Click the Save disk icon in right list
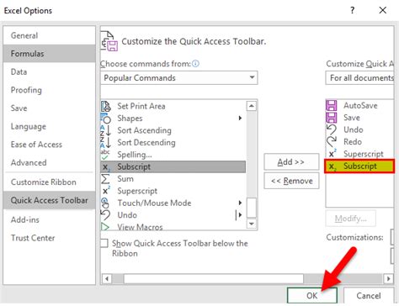 tap(332, 118)
